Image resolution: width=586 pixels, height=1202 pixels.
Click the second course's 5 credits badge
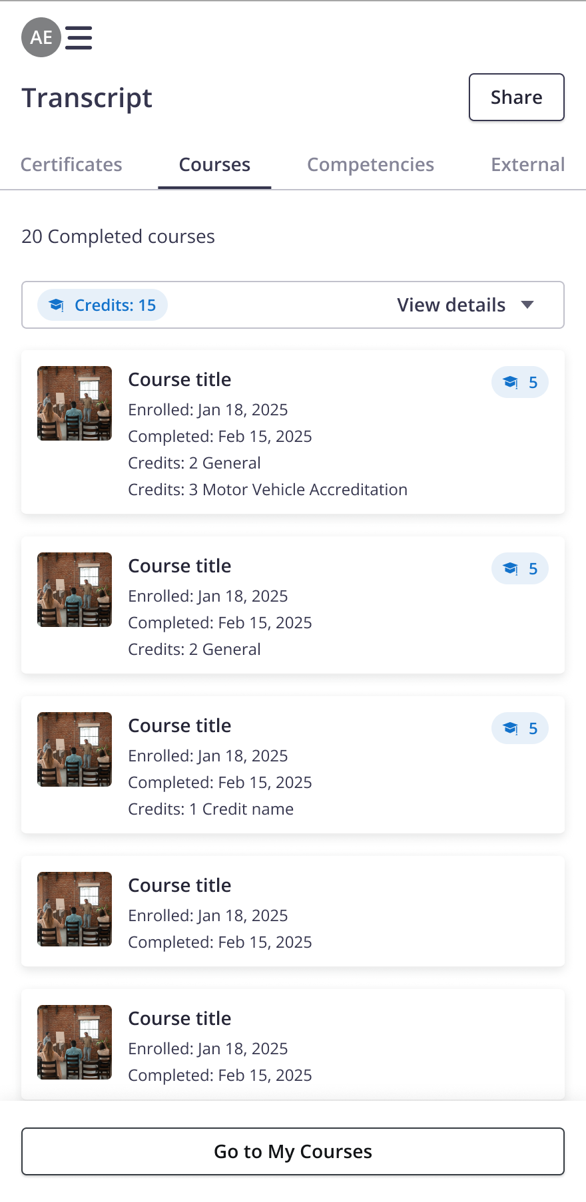click(x=520, y=569)
